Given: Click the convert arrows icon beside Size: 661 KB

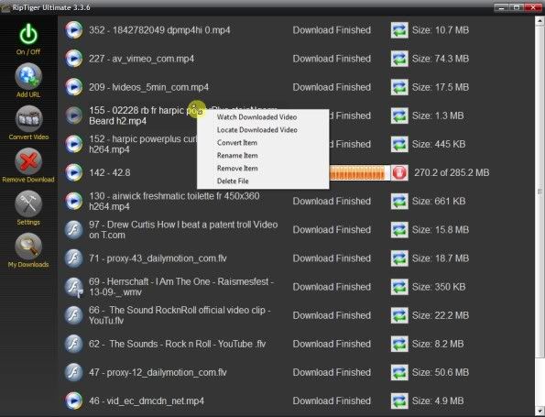Looking at the screenshot, I should pyautogui.click(x=399, y=202).
